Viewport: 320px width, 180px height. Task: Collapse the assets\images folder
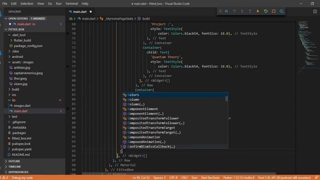[x=9, y=62]
